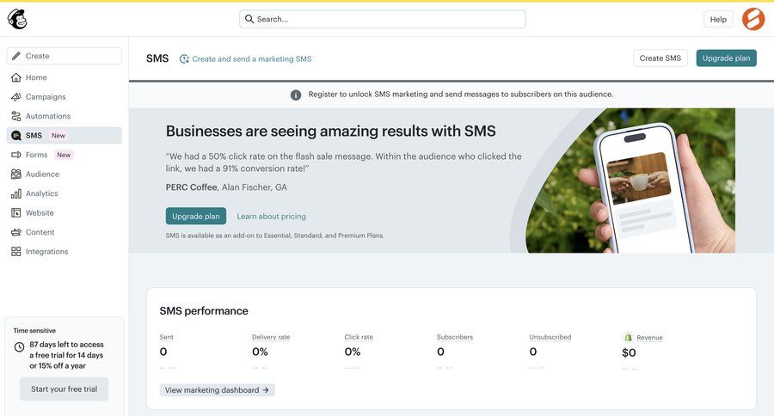Open the Integrations menu item
774x416 pixels.
pyautogui.click(x=64, y=251)
